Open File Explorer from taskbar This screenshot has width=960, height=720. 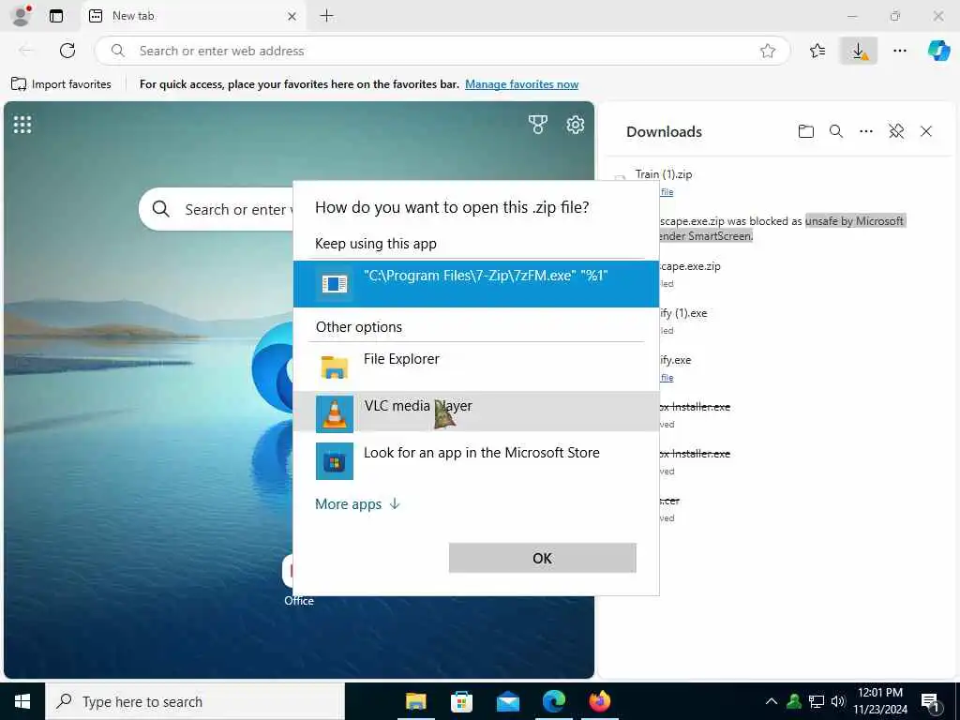point(415,701)
